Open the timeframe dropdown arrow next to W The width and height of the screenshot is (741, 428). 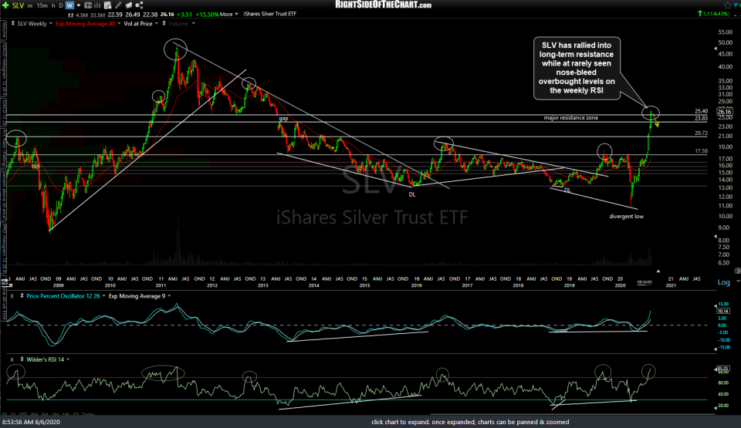79,5
